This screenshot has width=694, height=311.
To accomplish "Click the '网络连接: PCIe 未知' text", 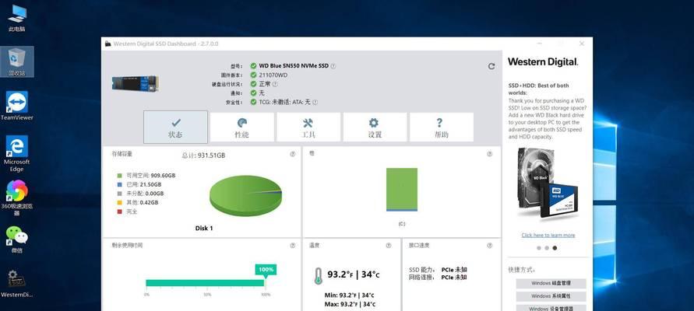I will pyautogui.click(x=438, y=278).
